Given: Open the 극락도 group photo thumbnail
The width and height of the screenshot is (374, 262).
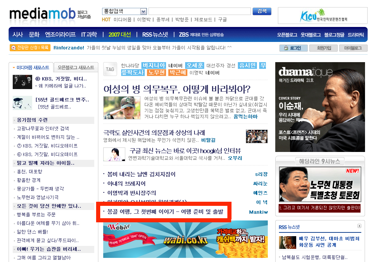Looking at the screenshot, I should pyautogui.click(x=257, y=136).
